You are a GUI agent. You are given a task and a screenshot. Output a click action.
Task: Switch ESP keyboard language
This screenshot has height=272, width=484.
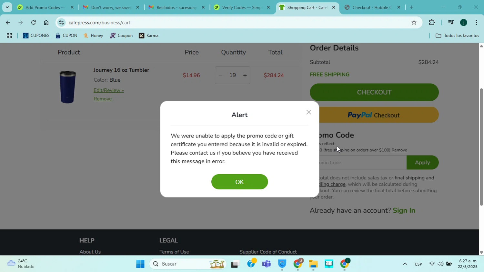coord(418,264)
